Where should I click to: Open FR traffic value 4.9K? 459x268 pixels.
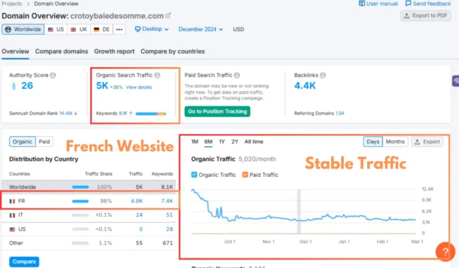click(137, 201)
